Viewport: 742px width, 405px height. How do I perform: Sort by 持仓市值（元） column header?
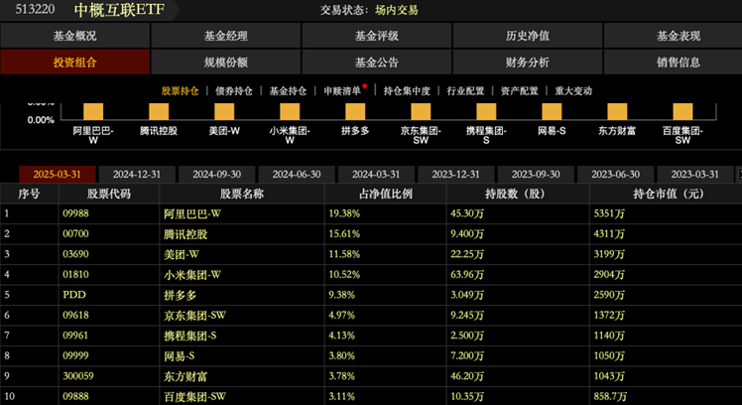(666, 194)
